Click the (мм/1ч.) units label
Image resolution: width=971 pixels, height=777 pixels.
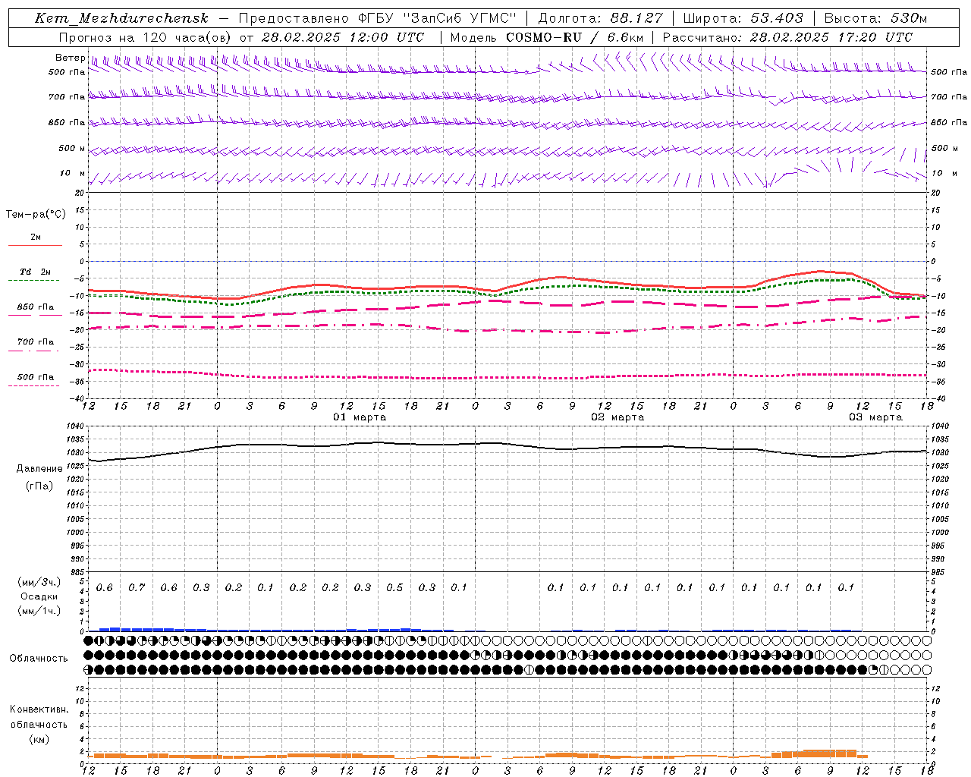click(x=39, y=611)
